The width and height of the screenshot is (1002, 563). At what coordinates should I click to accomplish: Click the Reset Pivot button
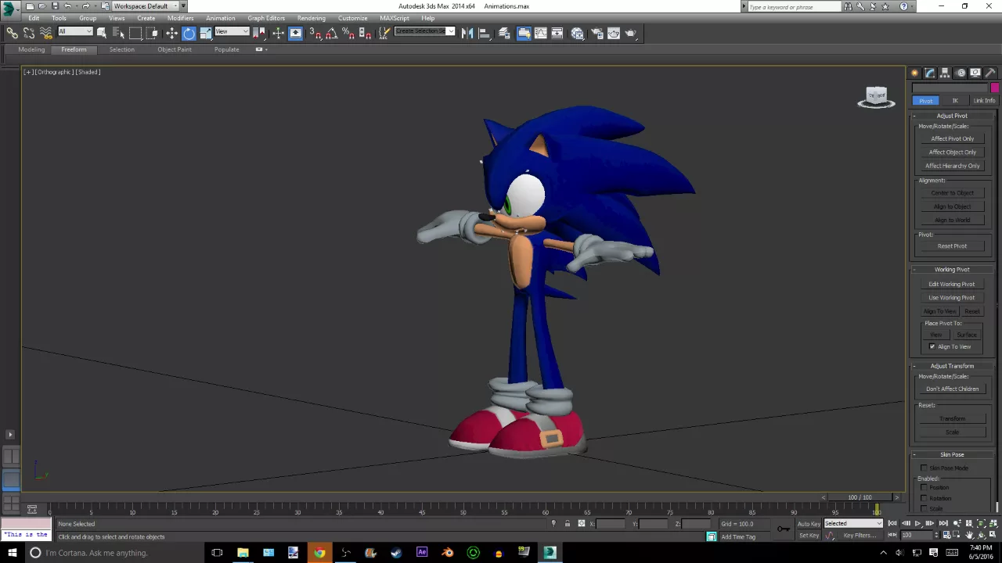pos(952,246)
